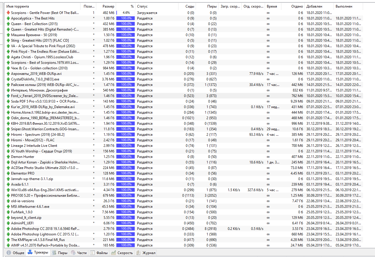Screen dimensions: 375x257
Task: Click the Файлы tab icon
Action: coord(92,253)
